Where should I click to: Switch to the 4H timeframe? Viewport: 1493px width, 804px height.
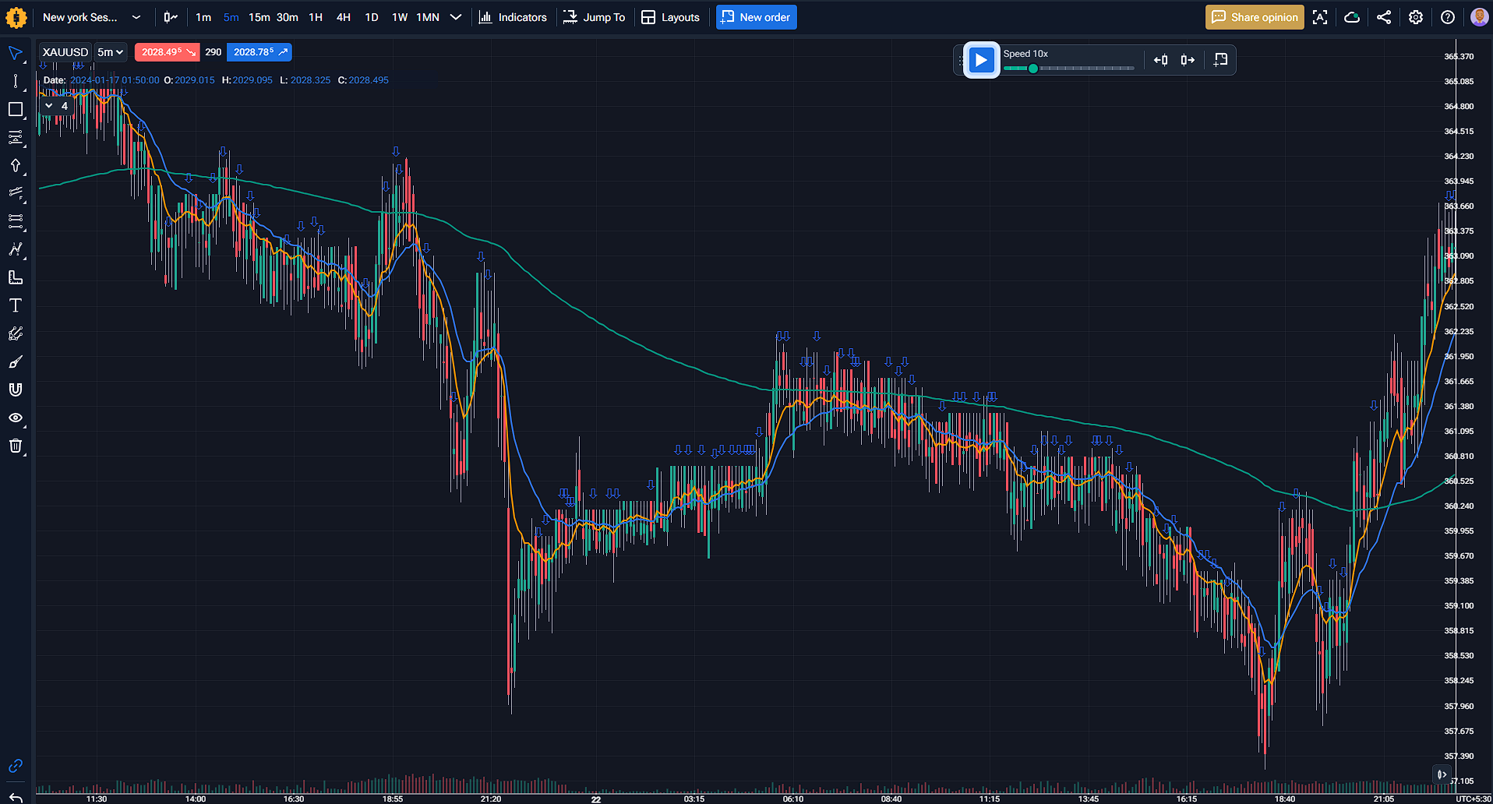pos(343,17)
